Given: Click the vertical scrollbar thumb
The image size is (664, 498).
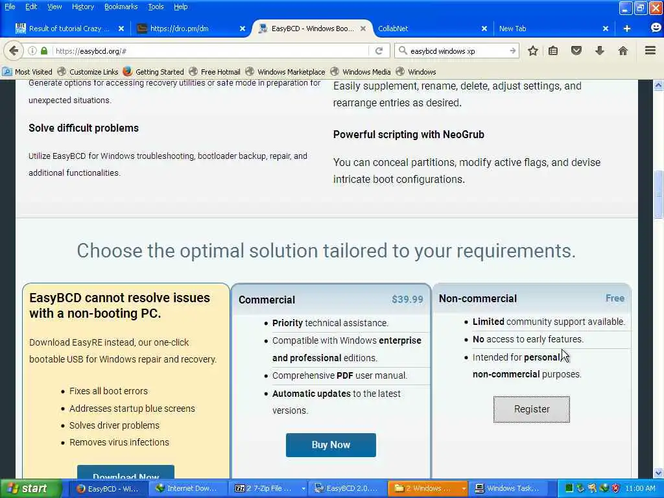Looking at the screenshot, I should click(x=659, y=195).
